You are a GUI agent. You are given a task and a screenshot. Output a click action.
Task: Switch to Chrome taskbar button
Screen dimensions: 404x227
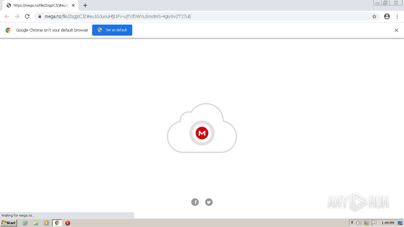(x=57, y=223)
